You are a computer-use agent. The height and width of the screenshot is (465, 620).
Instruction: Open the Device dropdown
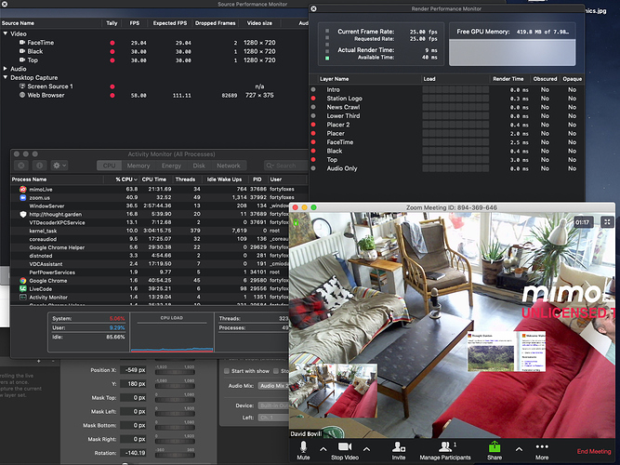point(273,405)
